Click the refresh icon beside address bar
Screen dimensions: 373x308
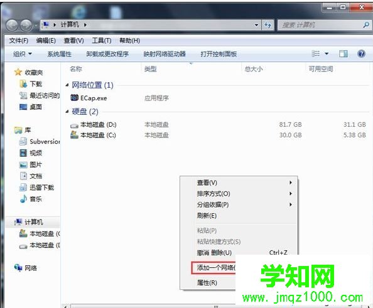point(268,24)
